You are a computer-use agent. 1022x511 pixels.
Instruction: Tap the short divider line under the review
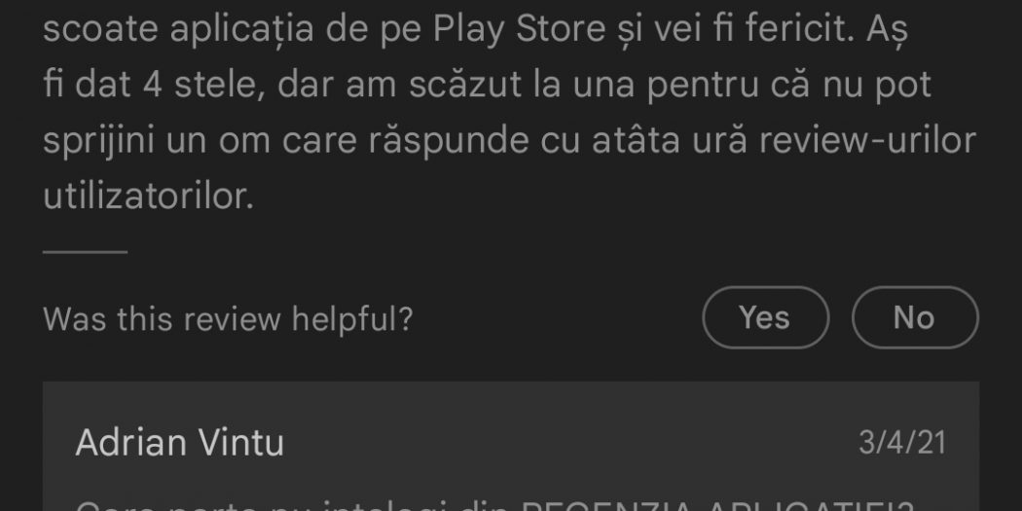(x=86, y=251)
